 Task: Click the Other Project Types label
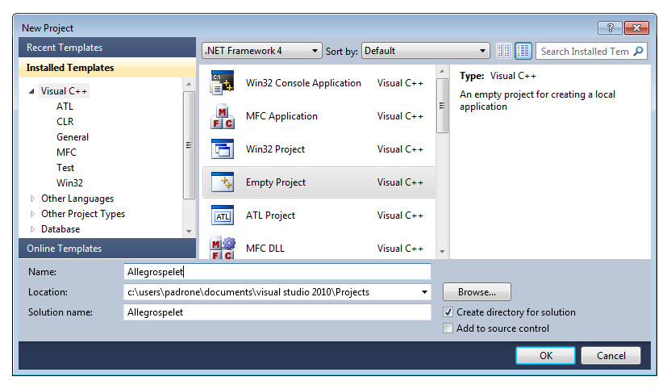click(x=83, y=214)
